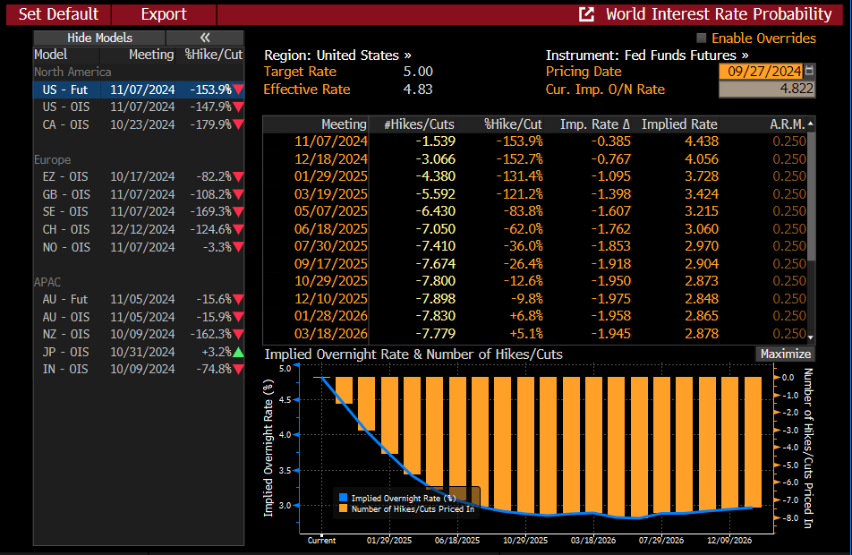Click the implied rate value 3.060
Image resolution: width=852 pixels, height=555 pixels.
click(x=702, y=229)
